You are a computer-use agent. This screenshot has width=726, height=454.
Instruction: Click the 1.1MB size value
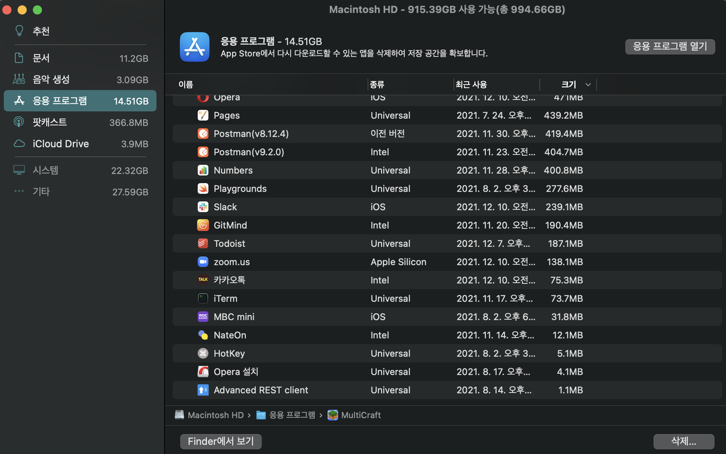click(x=571, y=390)
